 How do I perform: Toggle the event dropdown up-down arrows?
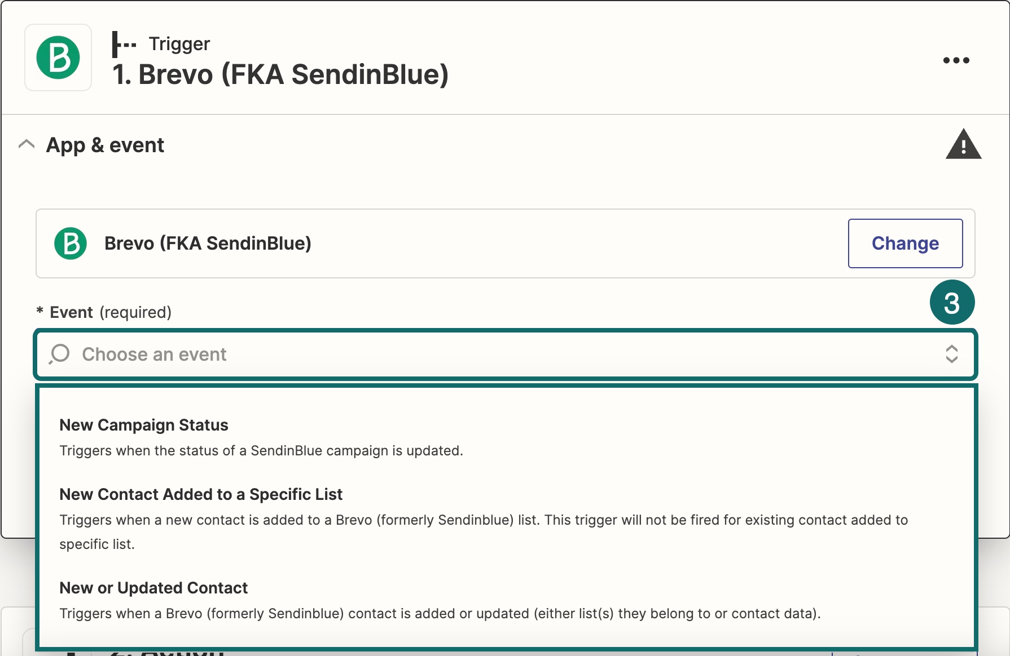pyautogui.click(x=951, y=354)
